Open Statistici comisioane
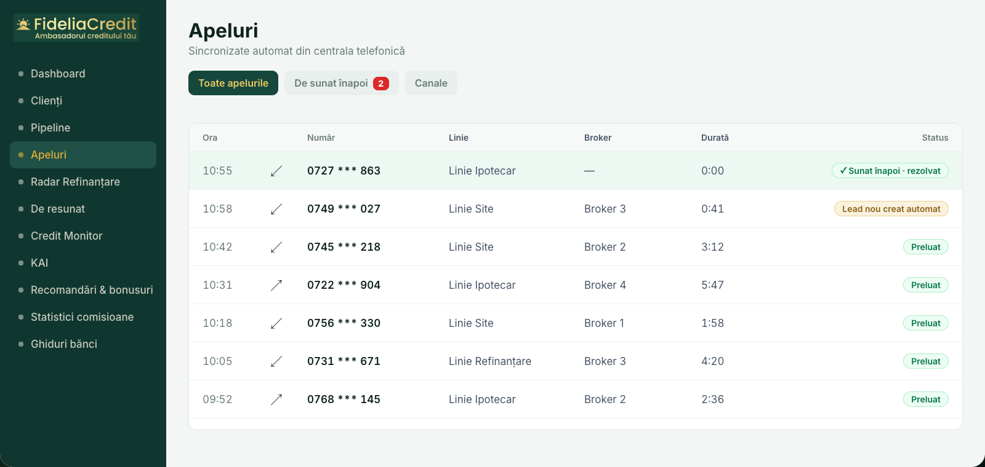Screen dimensions: 985x467 tap(83, 317)
